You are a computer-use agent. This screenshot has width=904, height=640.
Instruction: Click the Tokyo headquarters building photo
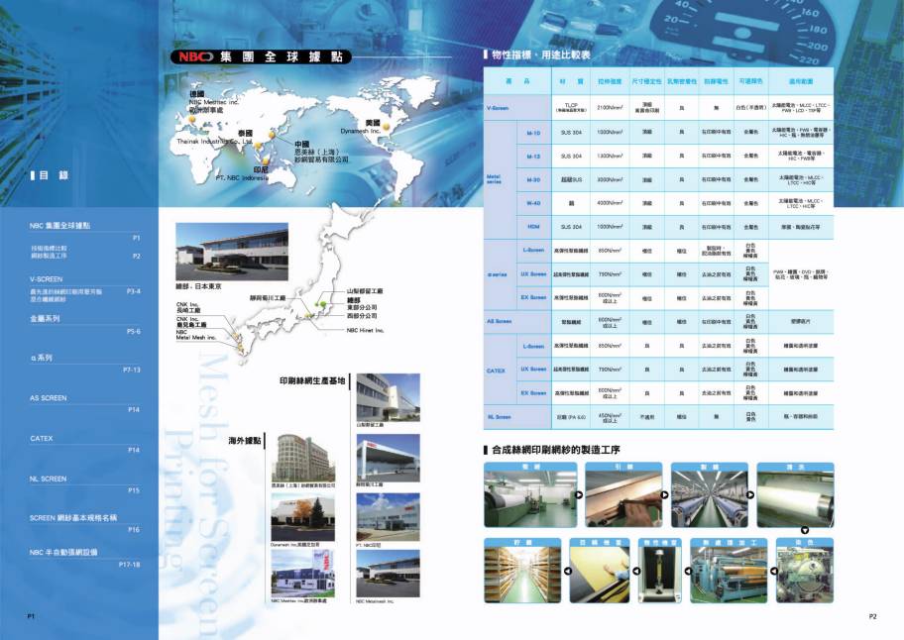click(232, 252)
